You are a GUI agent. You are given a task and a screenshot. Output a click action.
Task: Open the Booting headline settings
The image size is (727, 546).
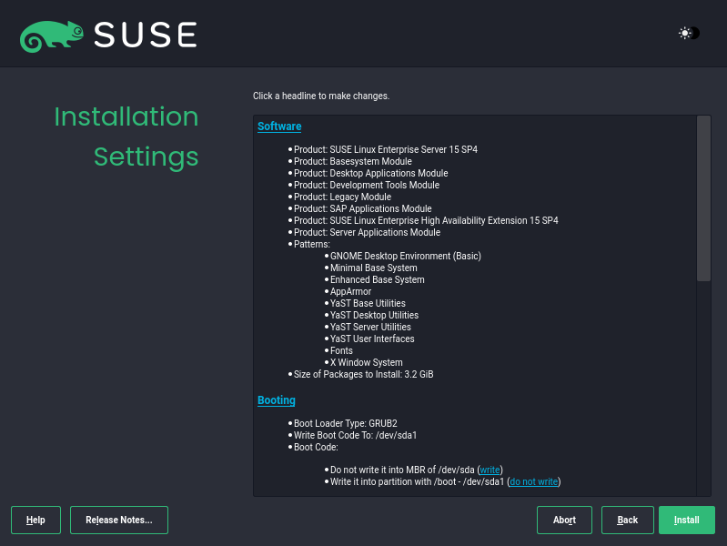pos(277,399)
